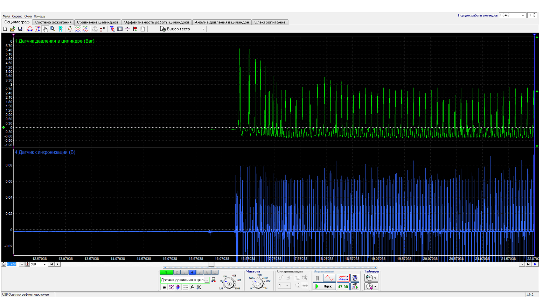543x298 pixels.
Task: Click the lower auto icon next to 47.00
Action: tap(355, 286)
